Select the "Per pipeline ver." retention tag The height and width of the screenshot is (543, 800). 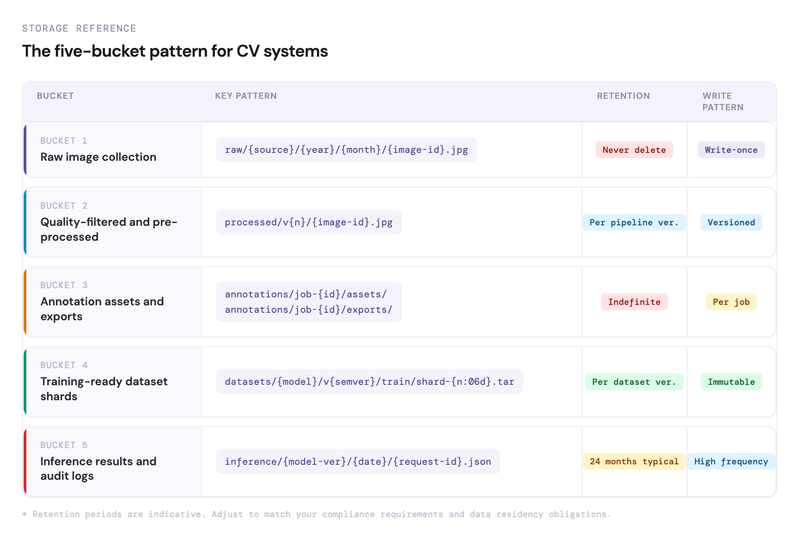pos(634,223)
